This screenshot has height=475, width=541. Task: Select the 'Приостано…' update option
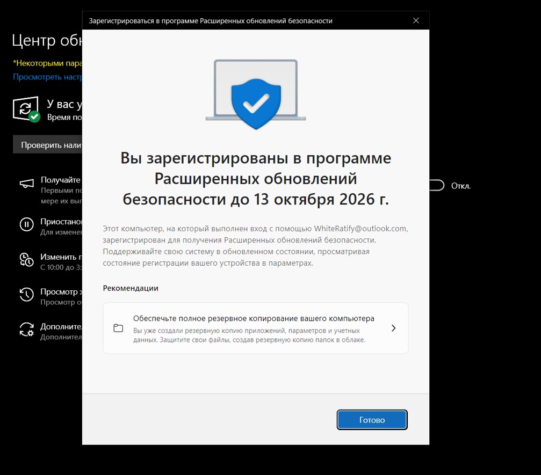tap(61, 221)
